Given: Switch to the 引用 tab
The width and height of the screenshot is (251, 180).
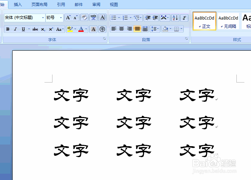Looking at the screenshot, I should pyautogui.click(x=61, y=5).
